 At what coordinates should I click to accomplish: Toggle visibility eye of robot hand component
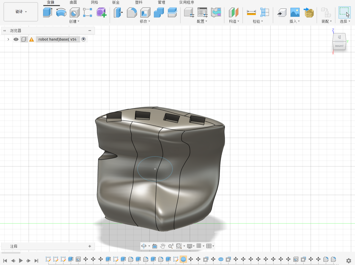16,39
